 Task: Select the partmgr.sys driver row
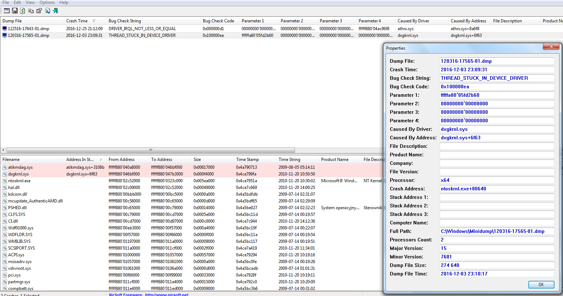point(191,281)
